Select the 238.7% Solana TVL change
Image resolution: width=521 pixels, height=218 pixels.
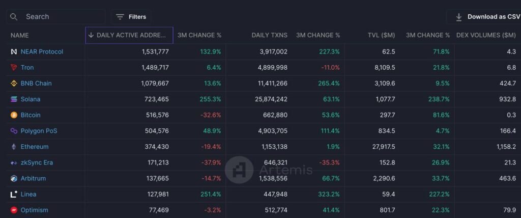(439, 99)
